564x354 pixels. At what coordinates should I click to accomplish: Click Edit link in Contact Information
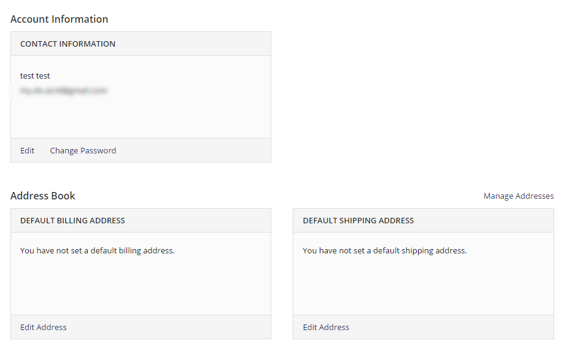[27, 150]
